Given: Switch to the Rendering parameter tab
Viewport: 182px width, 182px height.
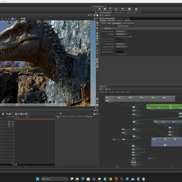Looking at the screenshot, I should pos(103,20).
